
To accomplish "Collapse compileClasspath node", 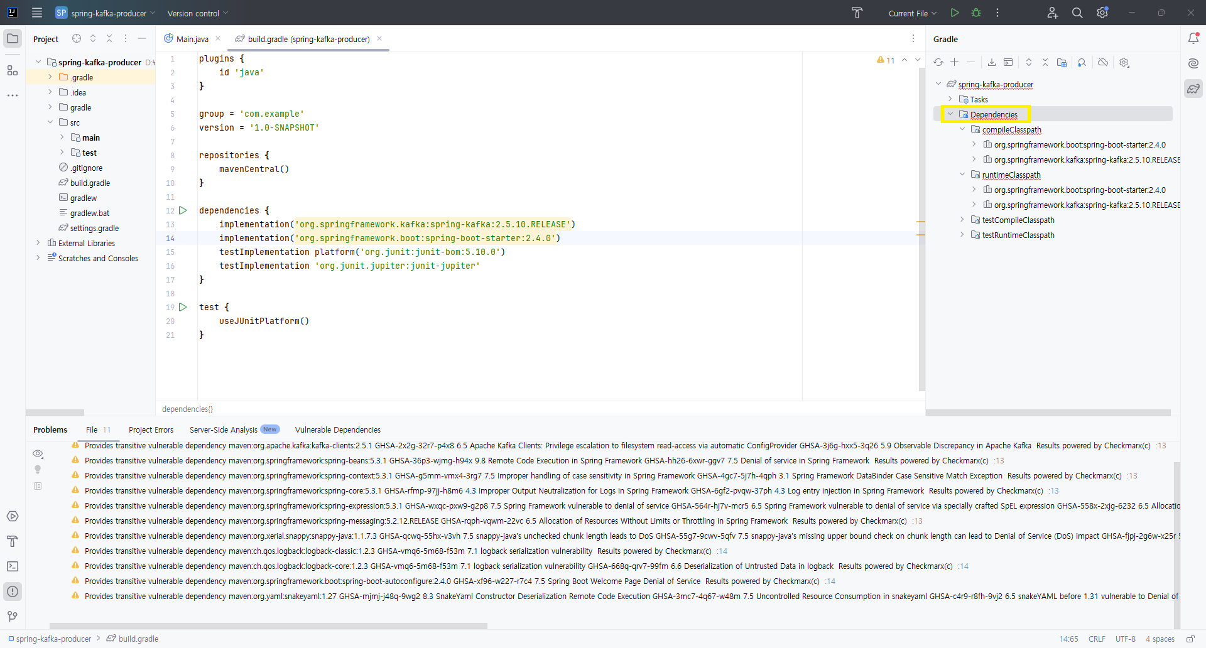I will [962, 129].
